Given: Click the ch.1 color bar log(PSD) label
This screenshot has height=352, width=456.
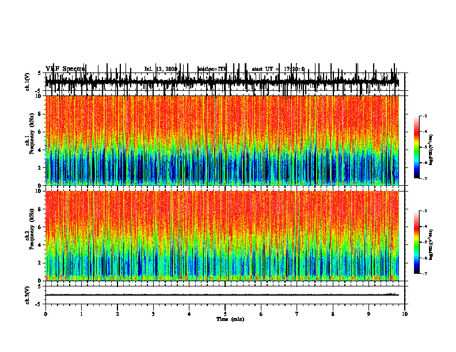Looking at the screenshot, I should (431, 150).
